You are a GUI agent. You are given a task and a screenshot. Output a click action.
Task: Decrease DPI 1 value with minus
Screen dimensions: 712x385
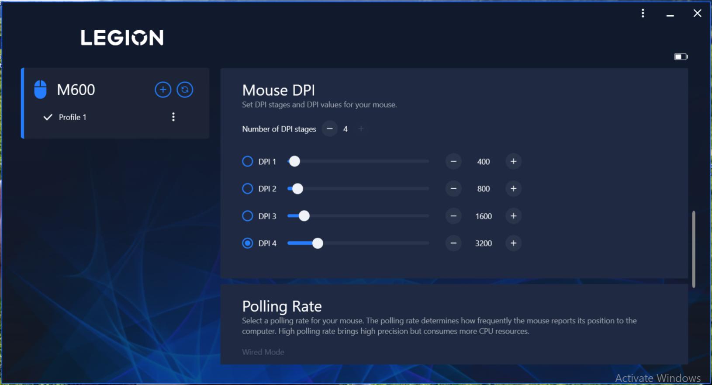(x=453, y=162)
